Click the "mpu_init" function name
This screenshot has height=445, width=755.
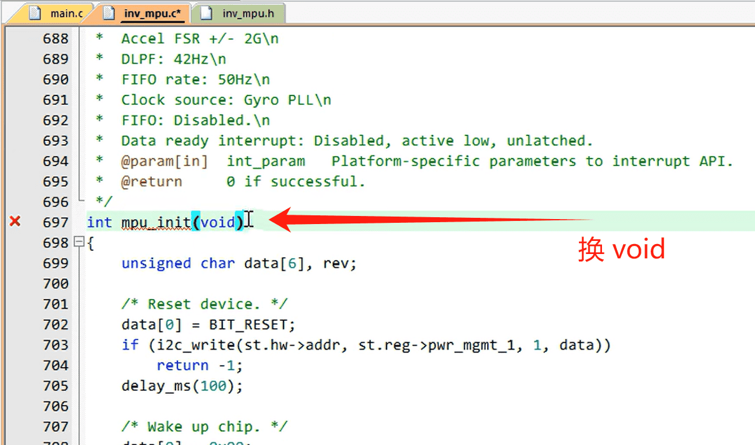(x=156, y=222)
